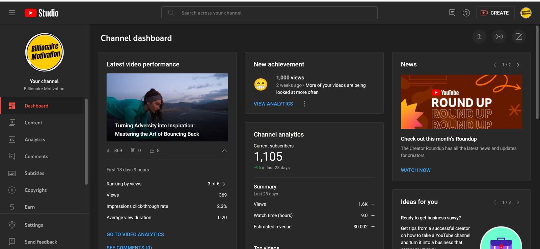
Task: Open the account avatar menu
Action: (x=526, y=13)
